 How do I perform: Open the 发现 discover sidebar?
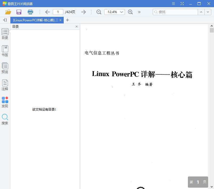coord(5,102)
